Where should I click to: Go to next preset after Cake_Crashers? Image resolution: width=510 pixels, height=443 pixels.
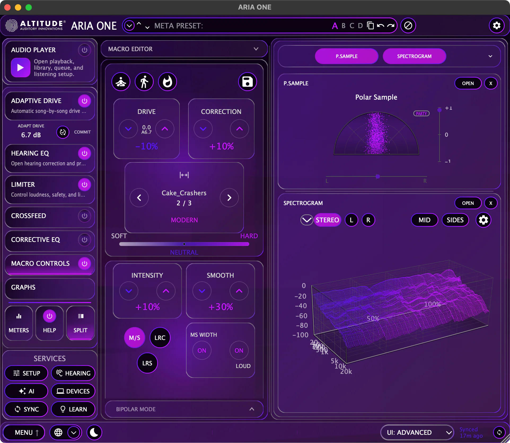[229, 198]
